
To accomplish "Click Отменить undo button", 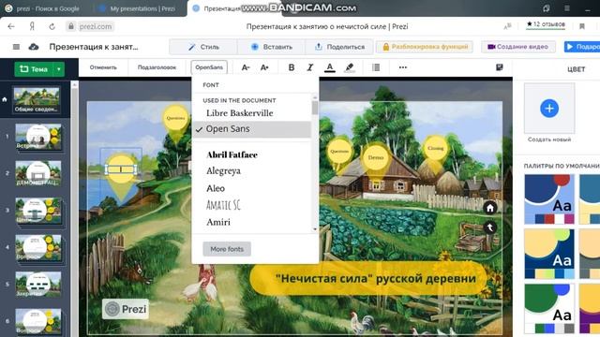I will (x=103, y=67).
